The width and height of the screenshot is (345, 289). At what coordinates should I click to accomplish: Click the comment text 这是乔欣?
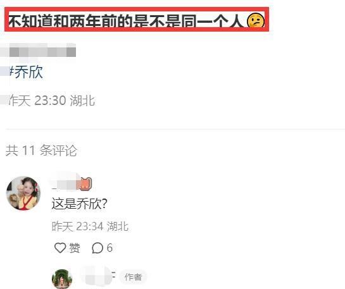pyautogui.click(x=79, y=204)
